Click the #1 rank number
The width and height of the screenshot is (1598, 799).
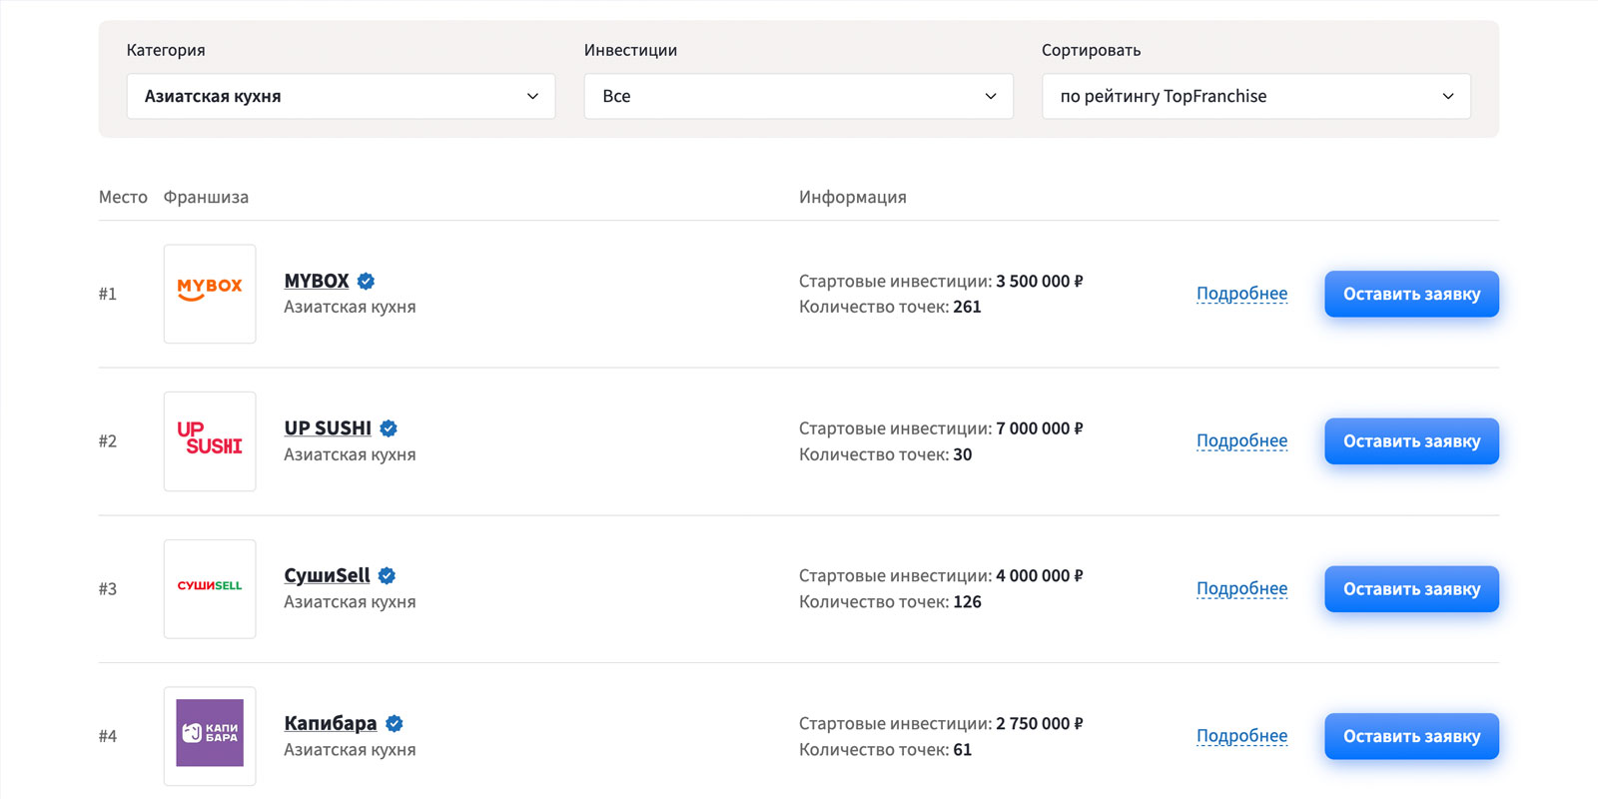click(108, 294)
